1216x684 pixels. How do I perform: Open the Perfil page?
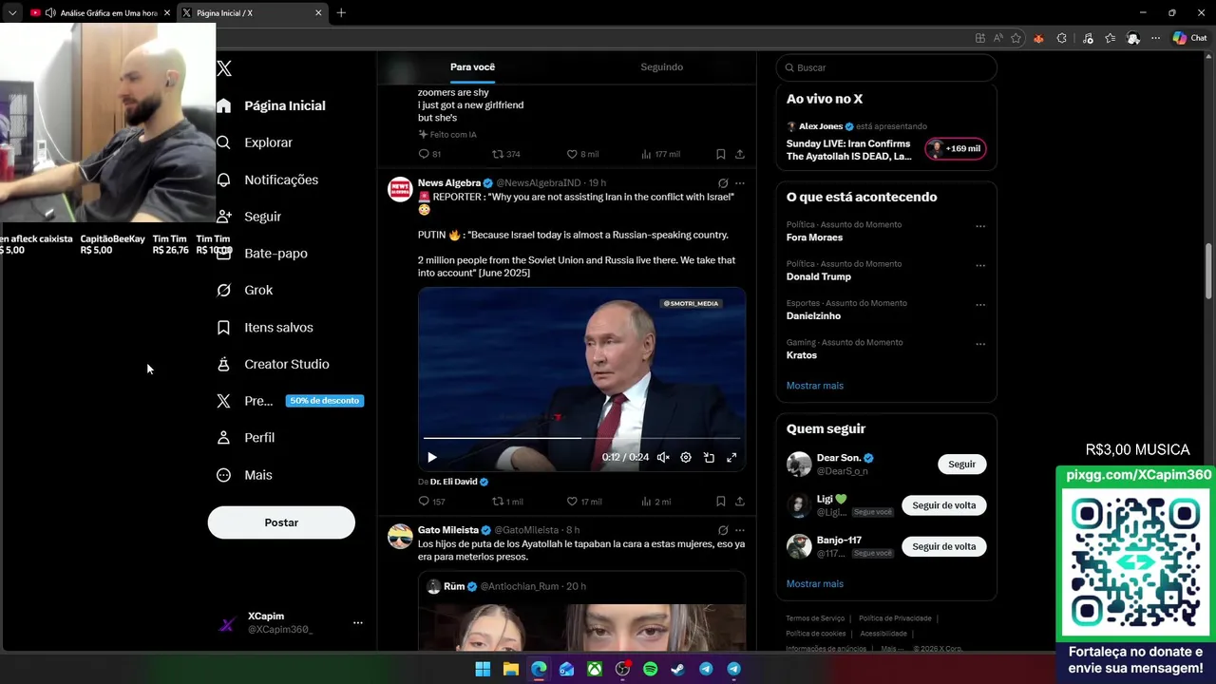[246, 438]
